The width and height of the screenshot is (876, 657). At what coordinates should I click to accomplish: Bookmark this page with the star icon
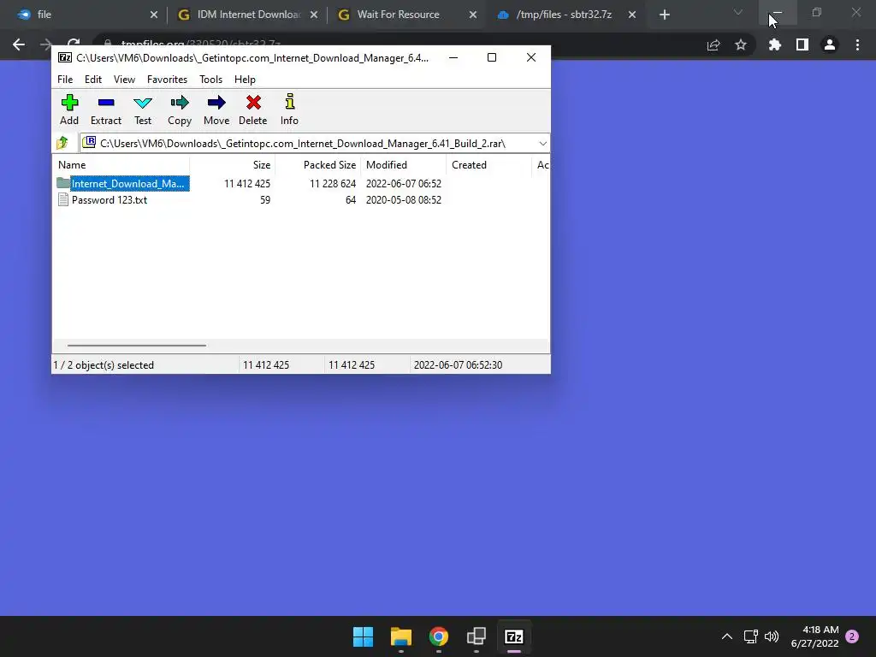pyautogui.click(x=741, y=44)
